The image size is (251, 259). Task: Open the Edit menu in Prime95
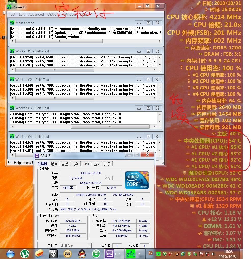[22, 15]
